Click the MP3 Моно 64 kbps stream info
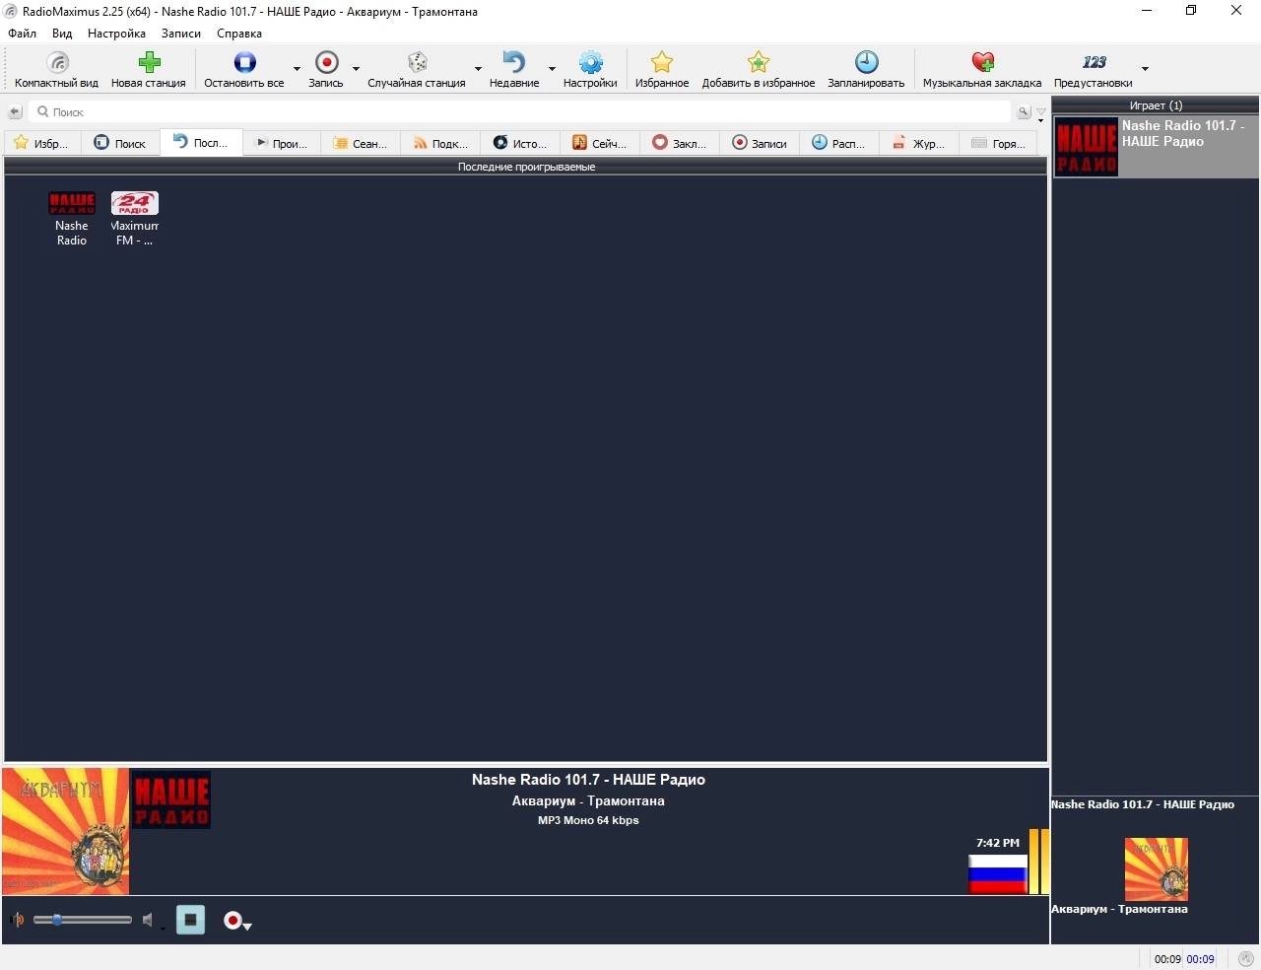Image resolution: width=1261 pixels, height=970 pixels. click(x=588, y=820)
